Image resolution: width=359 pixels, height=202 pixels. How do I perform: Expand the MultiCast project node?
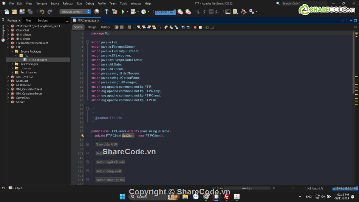[x=8, y=81]
